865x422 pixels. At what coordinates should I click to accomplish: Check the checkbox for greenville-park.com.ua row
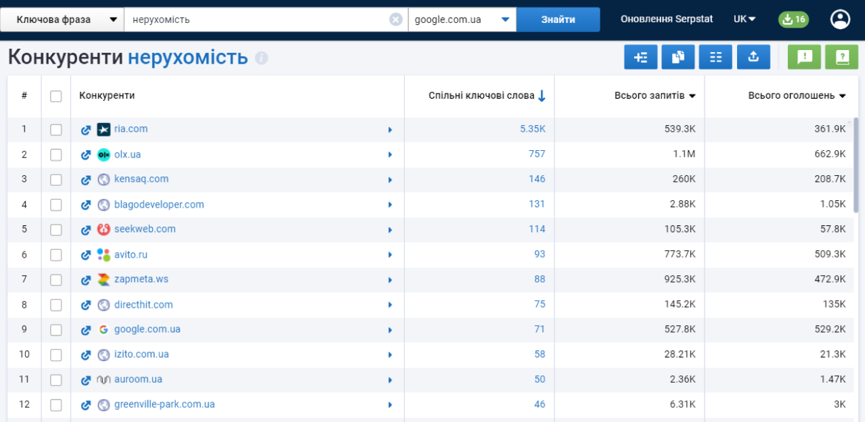coord(56,405)
